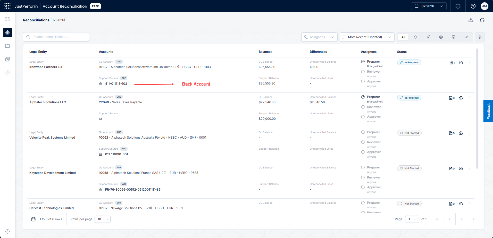Image resolution: width=493 pixels, height=238 pixels.
Task: Click the vertical scrollbar of the reconciliations table
Action: [477, 108]
